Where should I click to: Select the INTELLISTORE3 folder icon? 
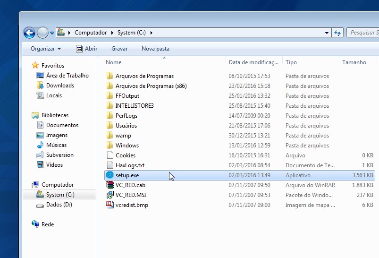110,105
